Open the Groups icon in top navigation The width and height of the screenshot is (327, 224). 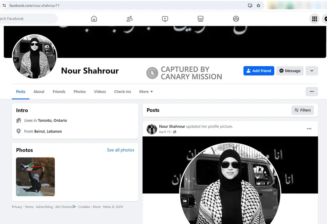click(236, 19)
